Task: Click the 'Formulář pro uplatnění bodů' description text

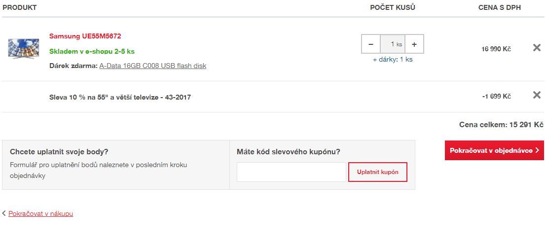Action: point(99,170)
